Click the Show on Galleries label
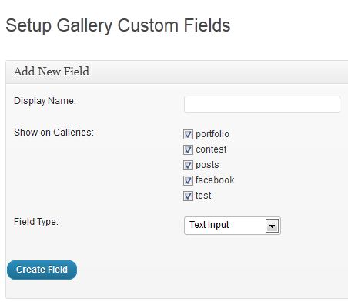 click(x=54, y=133)
